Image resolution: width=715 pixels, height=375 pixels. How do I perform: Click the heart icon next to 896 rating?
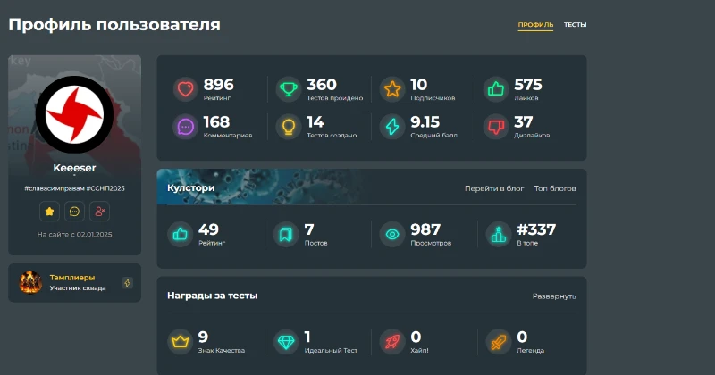pyautogui.click(x=185, y=89)
